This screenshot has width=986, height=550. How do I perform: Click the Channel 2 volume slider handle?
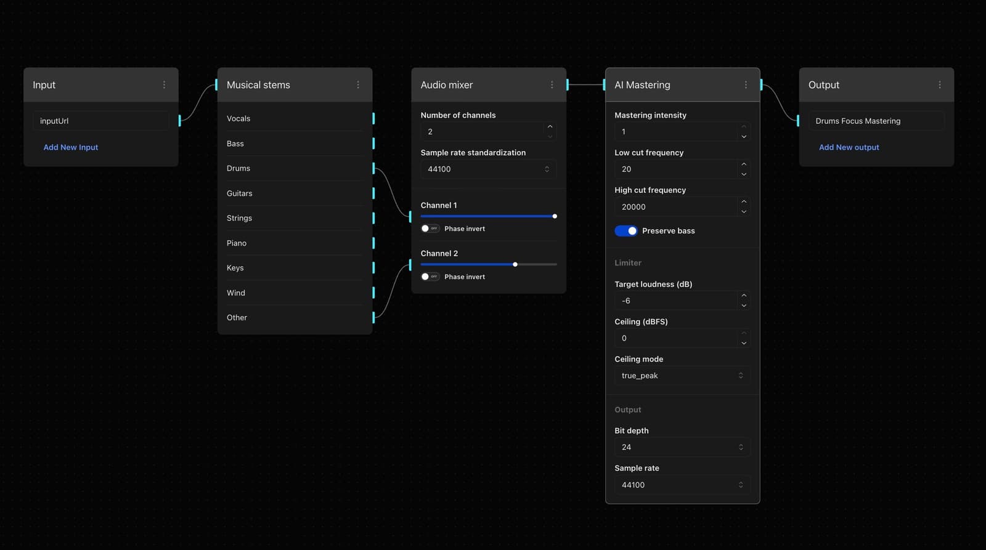(x=515, y=264)
